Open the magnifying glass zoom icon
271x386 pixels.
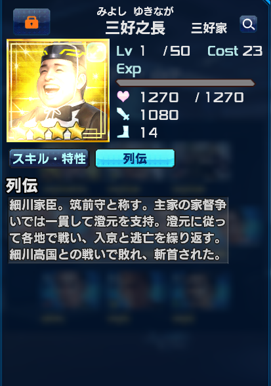pos(248,24)
